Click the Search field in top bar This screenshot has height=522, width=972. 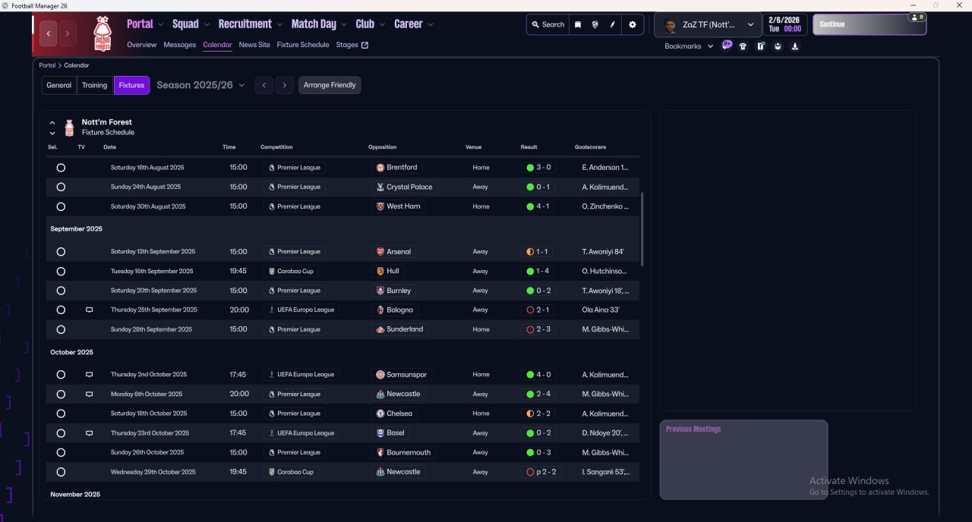(548, 24)
